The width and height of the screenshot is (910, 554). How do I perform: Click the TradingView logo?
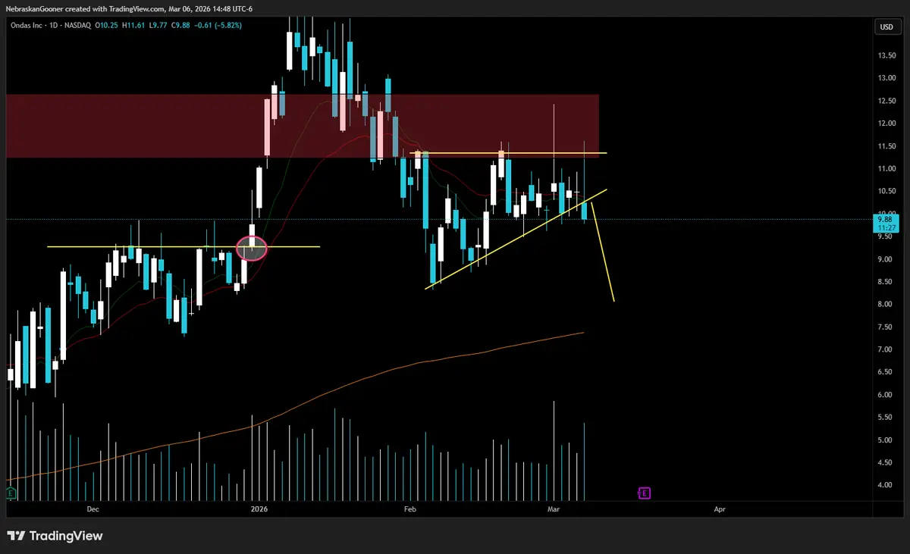click(55, 536)
